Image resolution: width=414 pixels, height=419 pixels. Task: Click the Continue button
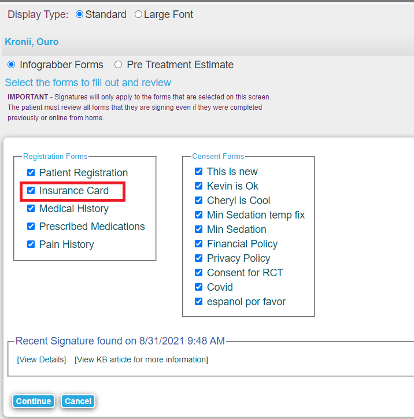pyautogui.click(x=34, y=401)
